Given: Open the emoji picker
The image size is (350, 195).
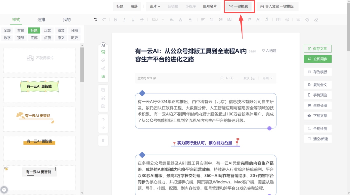Looking at the screenshot, I should coord(287,19).
